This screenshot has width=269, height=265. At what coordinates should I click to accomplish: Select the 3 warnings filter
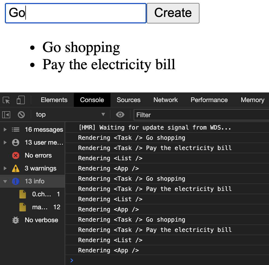click(40, 168)
